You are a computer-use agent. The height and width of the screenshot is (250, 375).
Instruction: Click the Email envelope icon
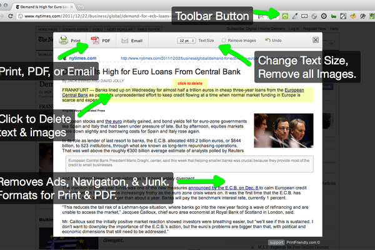(x=122, y=41)
